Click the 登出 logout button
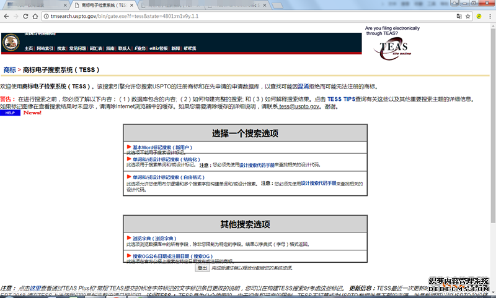 pyautogui.click(x=202, y=268)
